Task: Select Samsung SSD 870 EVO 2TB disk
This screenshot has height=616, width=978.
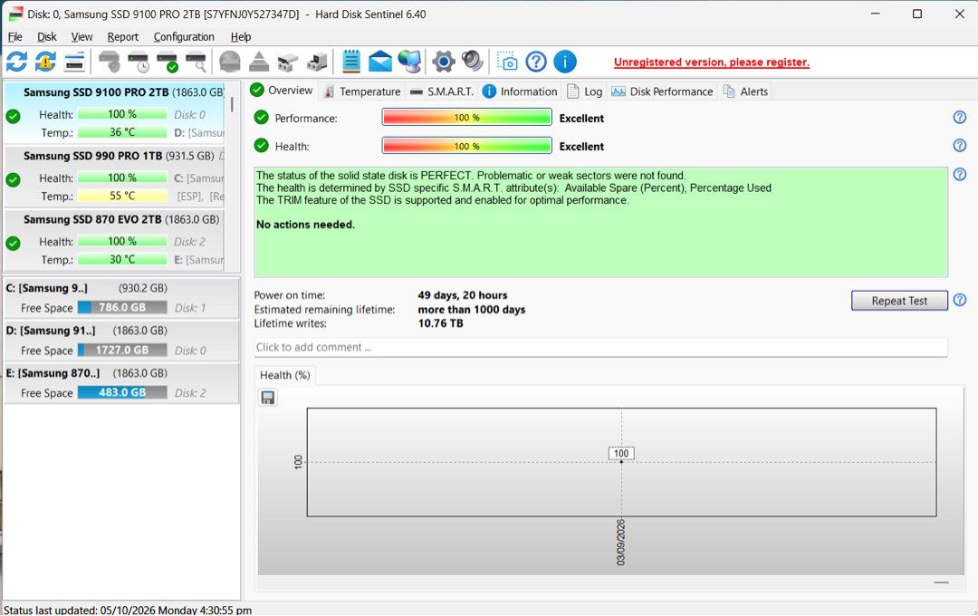Action: 114,240
